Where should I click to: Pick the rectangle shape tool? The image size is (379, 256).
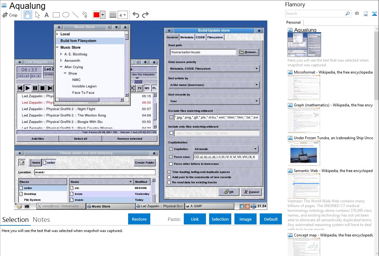click(x=56, y=15)
